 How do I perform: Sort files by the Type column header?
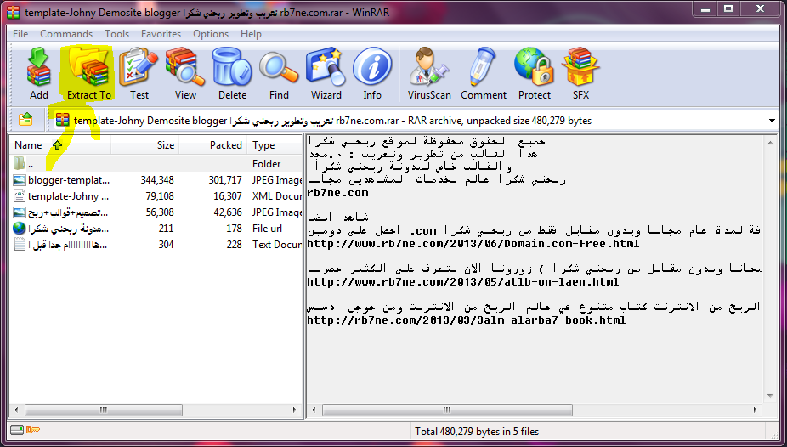tap(275, 145)
